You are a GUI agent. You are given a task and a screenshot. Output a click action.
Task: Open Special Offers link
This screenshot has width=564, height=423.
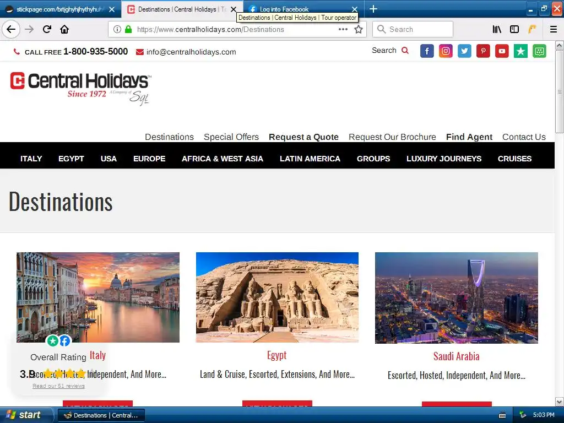pos(231,137)
